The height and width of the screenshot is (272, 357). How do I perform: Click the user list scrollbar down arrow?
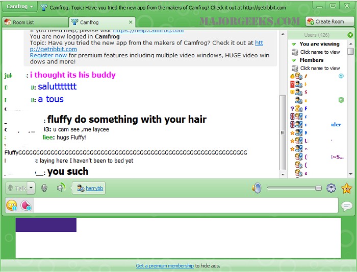coord(351,174)
